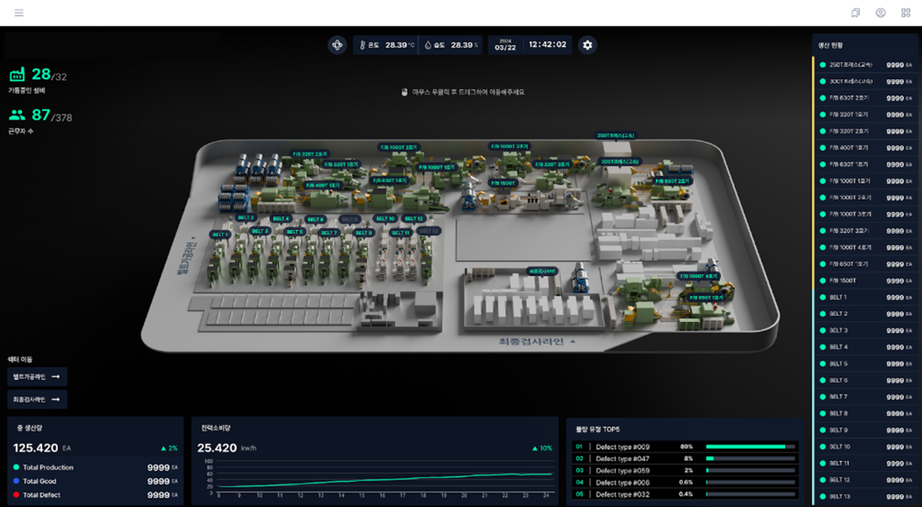Click Defect type #009 row
The height and width of the screenshot is (507, 922).
(685, 447)
